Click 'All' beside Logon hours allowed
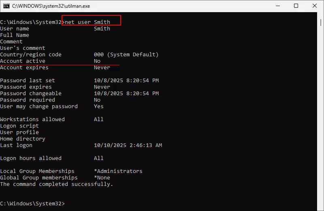The image size is (324, 211). click(x=98, y=158)
